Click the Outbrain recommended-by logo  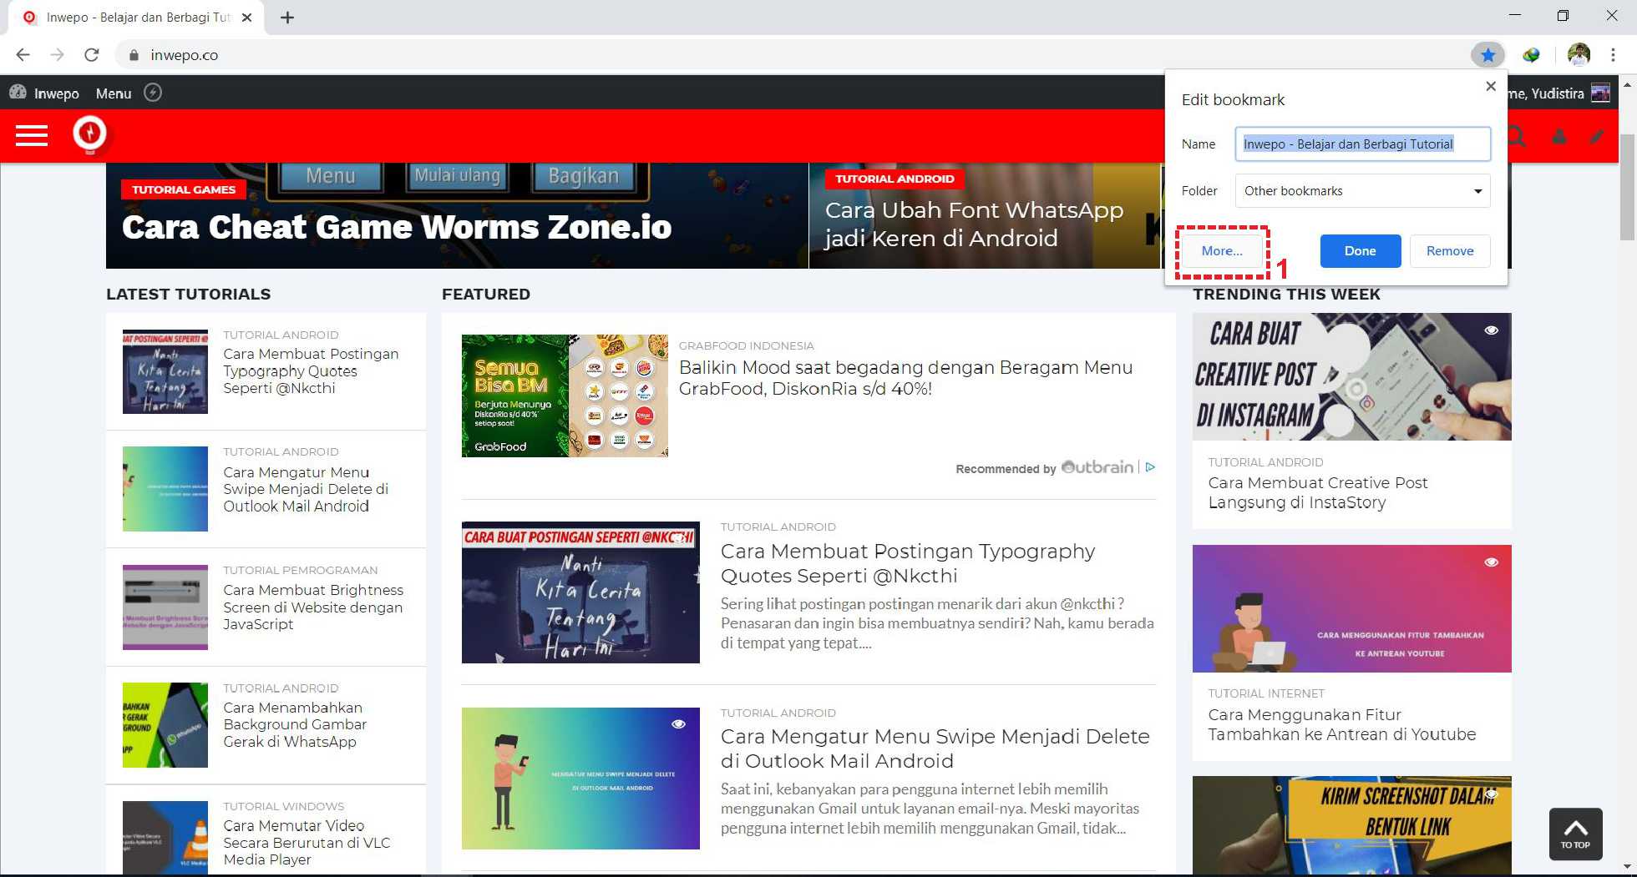[x=1097, y=467]
